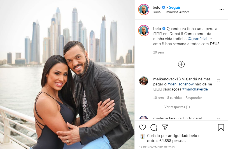Image resolution: width=228 pixels, height=149 pixels.
Task: Open antiguidadebelo profile from likes
Action: click(183, 136)
